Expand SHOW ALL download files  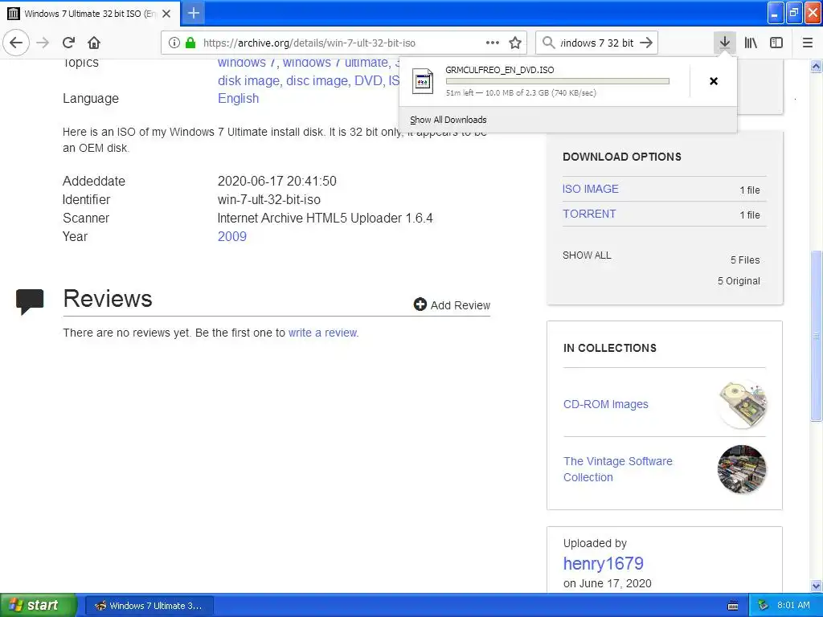point(587,255)
